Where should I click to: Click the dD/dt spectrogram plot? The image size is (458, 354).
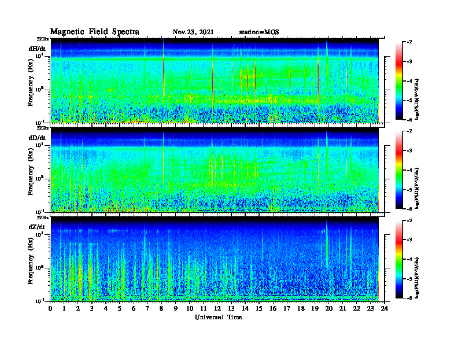tap(215, 170)
